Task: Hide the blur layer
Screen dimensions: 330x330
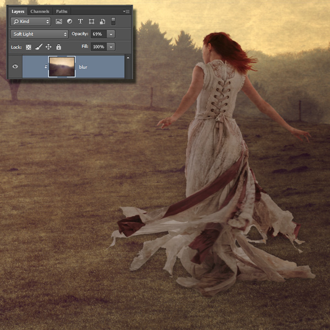Action: click(15, 67)
